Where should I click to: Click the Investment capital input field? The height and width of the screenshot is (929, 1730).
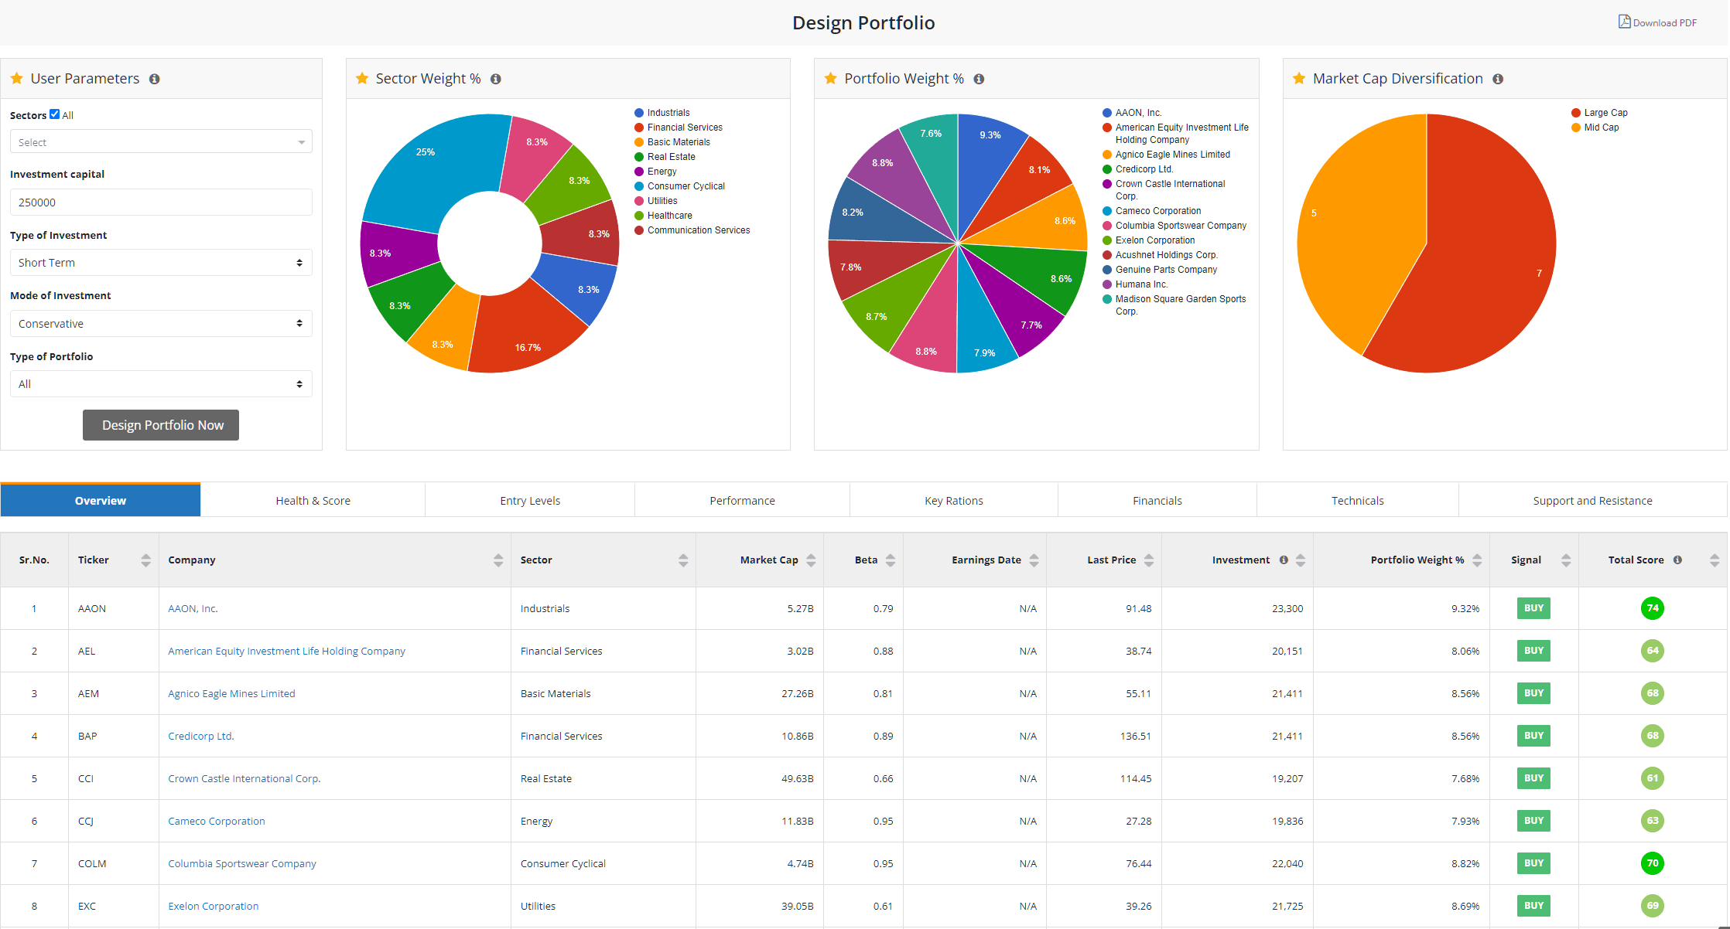click(160, 202)
